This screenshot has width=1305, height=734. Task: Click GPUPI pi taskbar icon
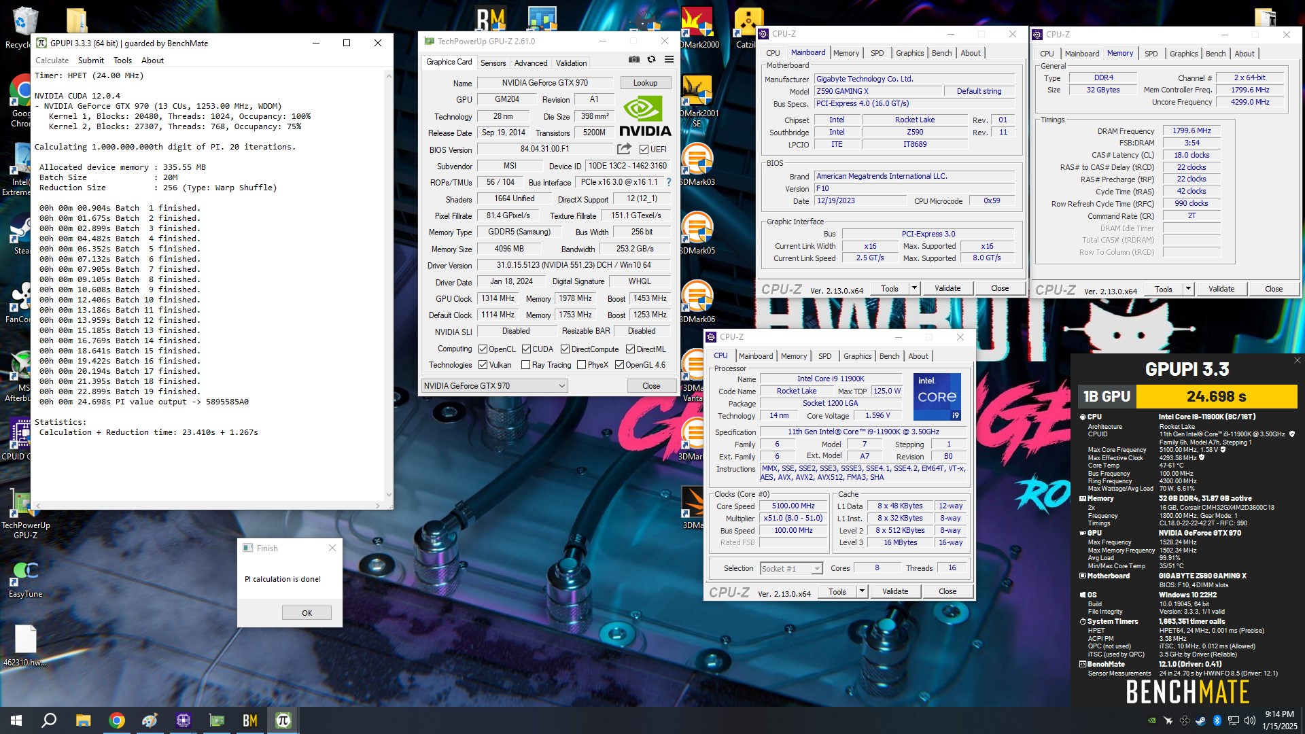(x=283, y=720)
